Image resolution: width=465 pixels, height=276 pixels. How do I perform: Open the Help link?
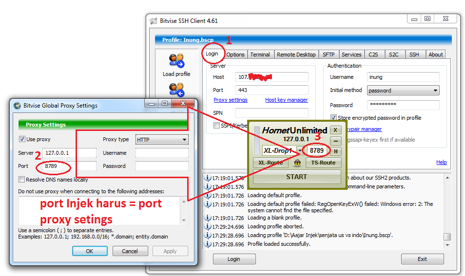pos(441,162)
